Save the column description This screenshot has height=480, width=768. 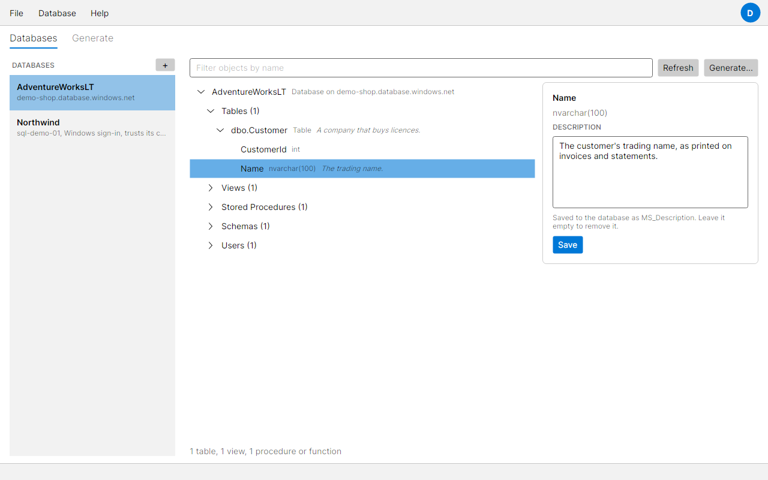pyautogui.click(x=568, y=245)
